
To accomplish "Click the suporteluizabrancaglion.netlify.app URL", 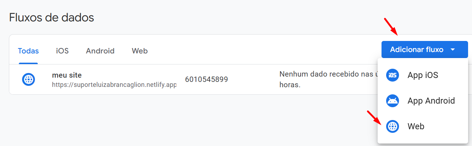I will [x=114, y=85].
